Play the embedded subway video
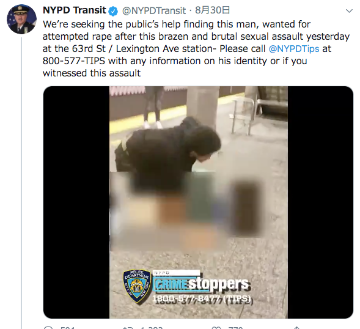The height and width of the screenshot is (329, 360). coord(199,202)
